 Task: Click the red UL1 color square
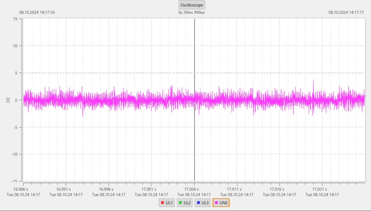(162, 203)
